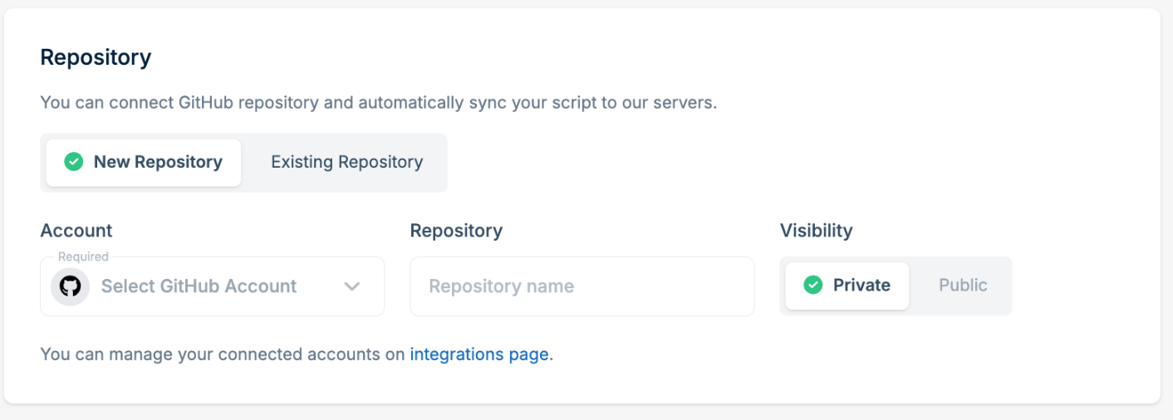Click the green check on New Repository
The height and width of the screenshot is (420, 1173).
(74, 162)
